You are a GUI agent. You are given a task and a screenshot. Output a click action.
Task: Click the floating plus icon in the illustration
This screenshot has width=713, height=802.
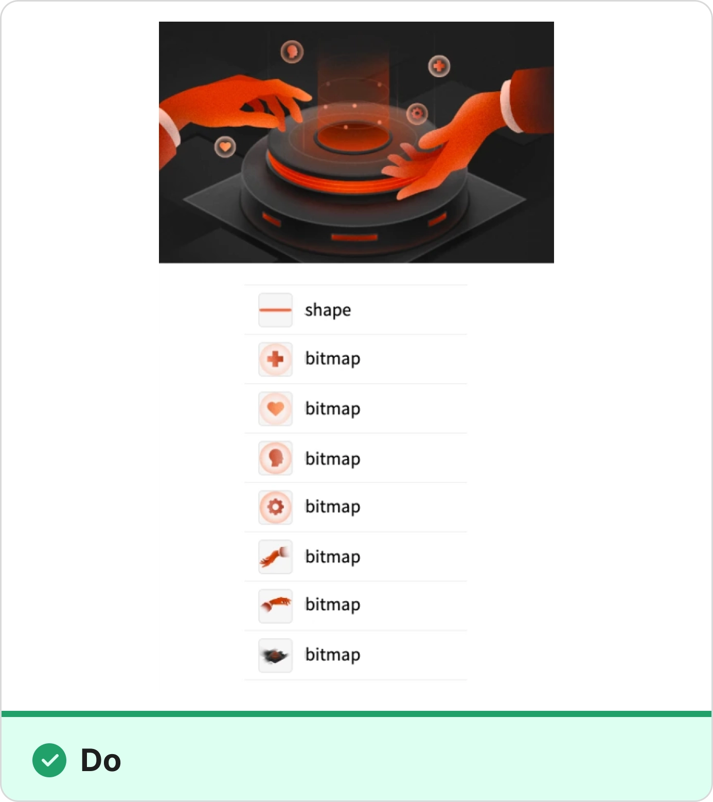click(x=439, y=66)
